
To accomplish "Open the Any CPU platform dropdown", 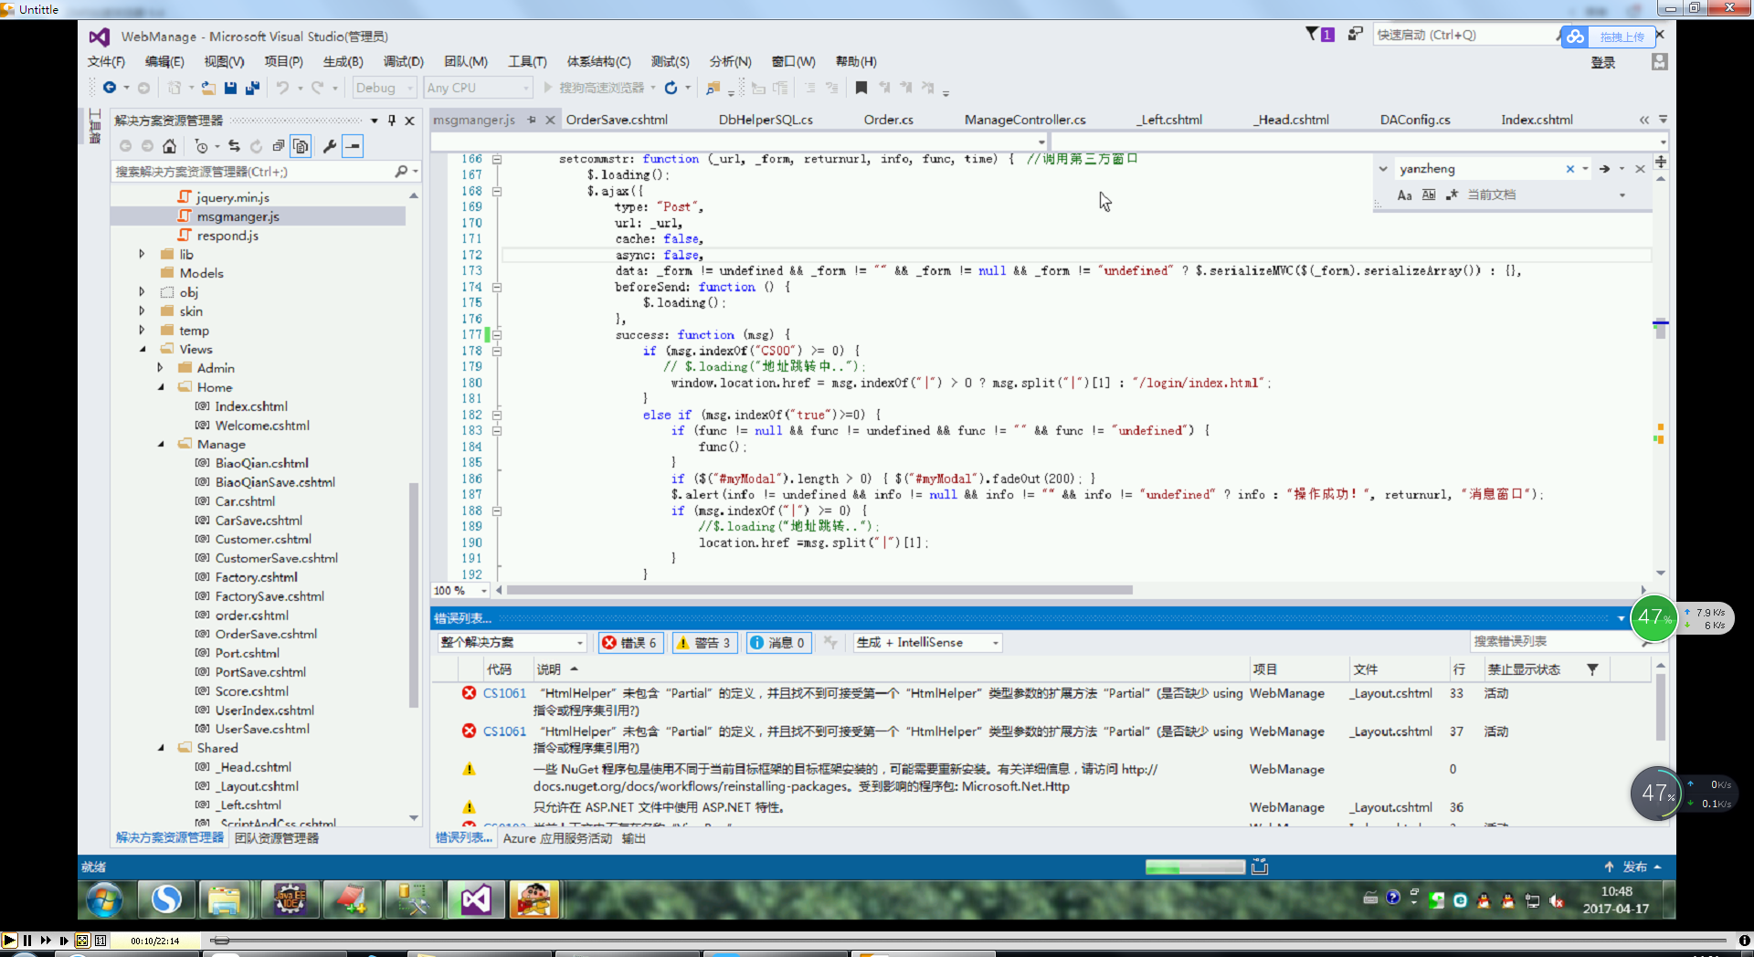I will (x=478, y=88).
